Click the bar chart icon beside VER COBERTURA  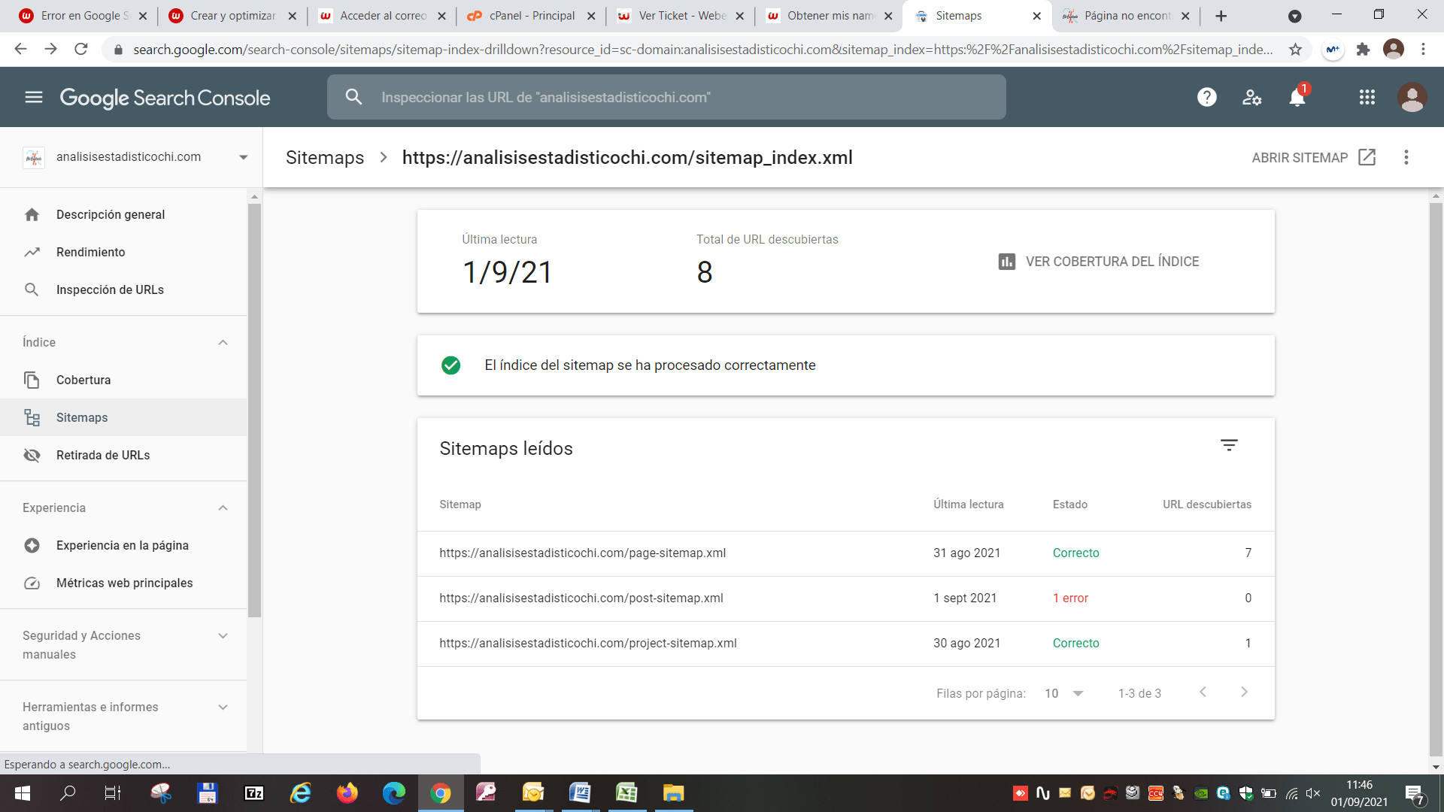1007,262
